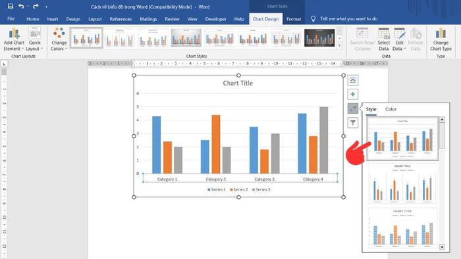Expand the Chart Styles gallery with More arrow
This screenshot has width=461, height=259.
tap(340, 45)
